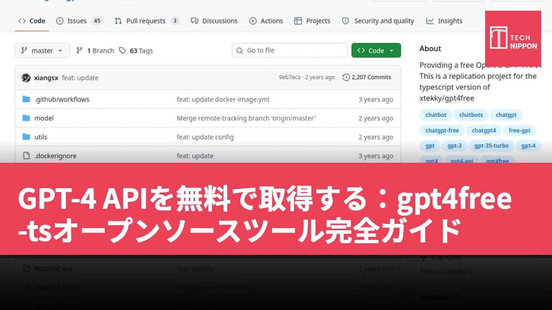Open commit hash 9eb7eca
The width and height of the screenshot is (552, 310).
coord(289,77)
